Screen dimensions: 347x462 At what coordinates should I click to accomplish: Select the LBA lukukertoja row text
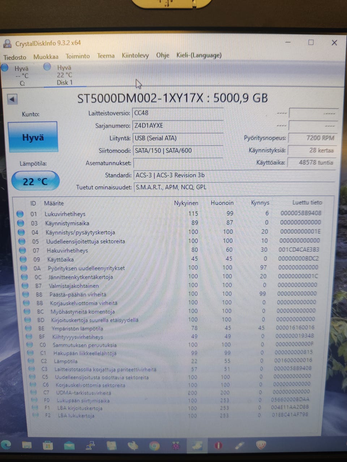76,416
